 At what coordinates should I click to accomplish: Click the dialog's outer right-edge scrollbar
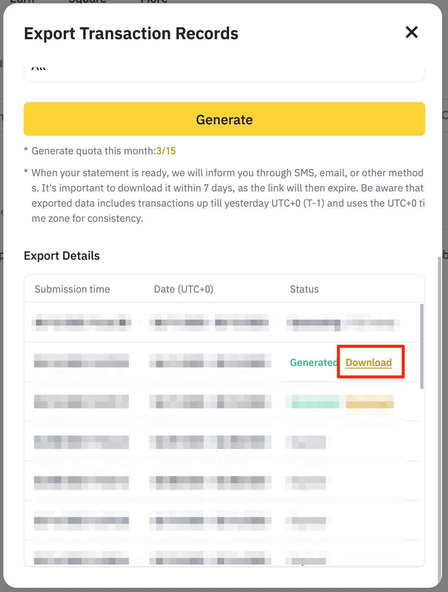click(x=440, y=379)
